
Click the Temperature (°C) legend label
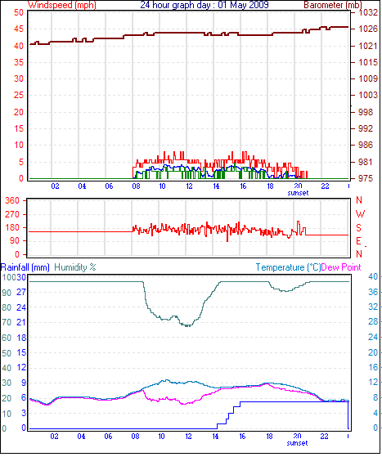point(288,267)
